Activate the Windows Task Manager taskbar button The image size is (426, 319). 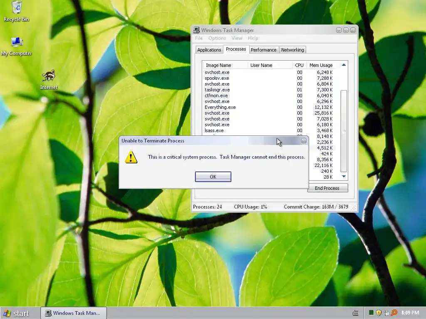[x=73, y=313]
